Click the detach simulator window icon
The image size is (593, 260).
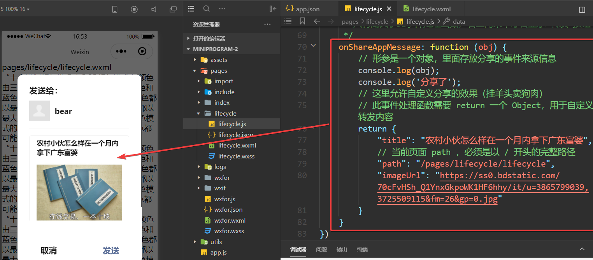[x=173, y=9]
